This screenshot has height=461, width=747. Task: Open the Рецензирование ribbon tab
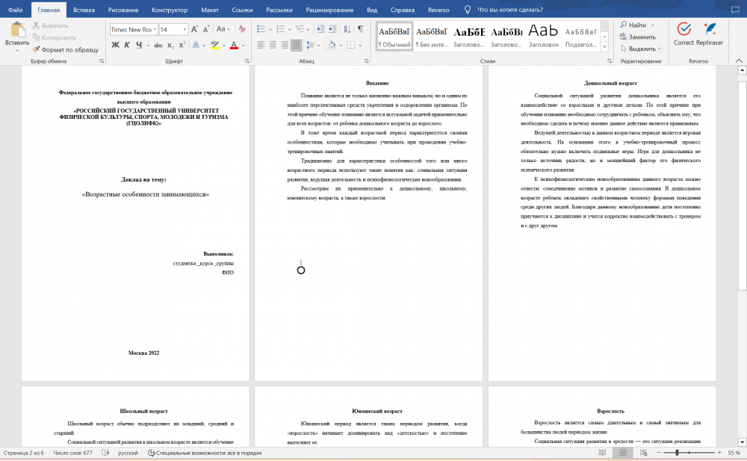coord(329,10)
